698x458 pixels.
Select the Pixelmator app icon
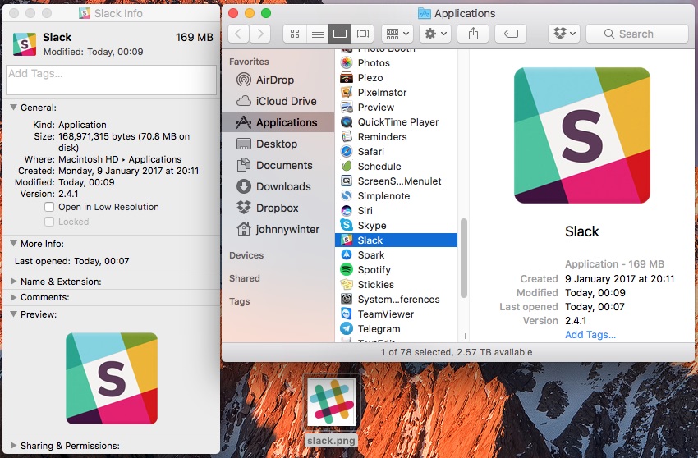pos(347,93)
